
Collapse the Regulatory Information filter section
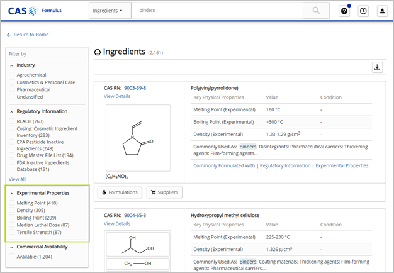[11, 112]
